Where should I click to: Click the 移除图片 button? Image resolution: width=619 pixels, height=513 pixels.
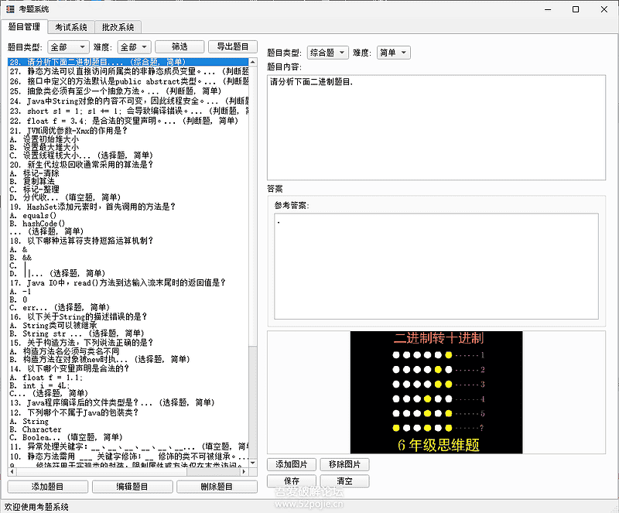[x=344, y=464]
